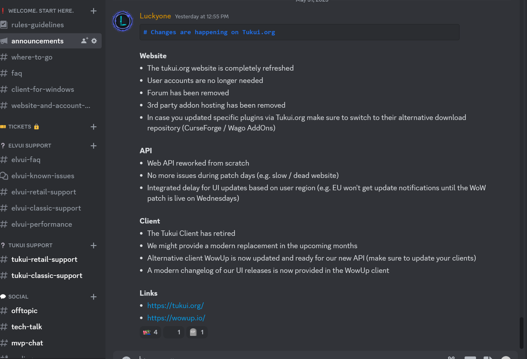Open the tukui-retail-support channel
Screen dimensions: 527x359
click(x=44, y=259)
